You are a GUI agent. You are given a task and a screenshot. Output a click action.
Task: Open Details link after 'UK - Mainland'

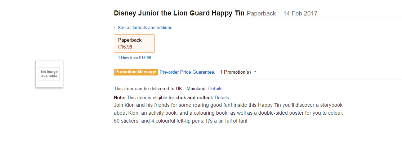pyautogui.click(x=215, y=89)
